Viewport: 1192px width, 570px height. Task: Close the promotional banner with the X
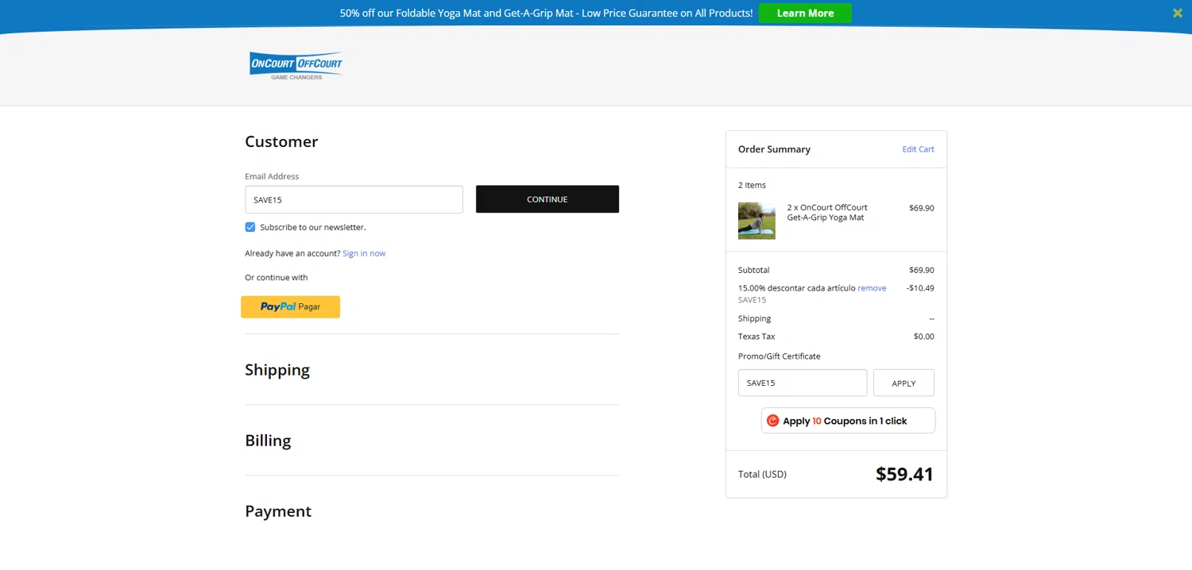coord(1177,13)
